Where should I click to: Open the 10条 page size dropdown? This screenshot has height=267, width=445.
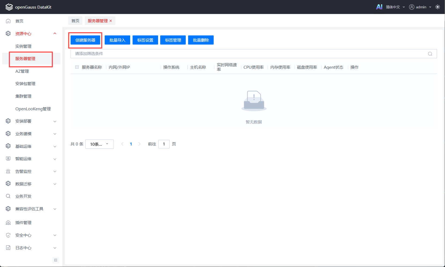[x=100, y=144]
